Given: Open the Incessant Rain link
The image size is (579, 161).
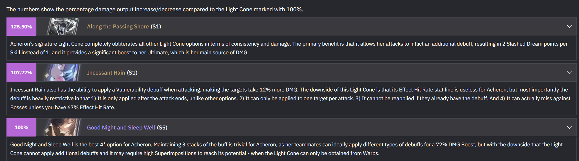Looking at the screenshot, I should pyautogui.click(x=106, y=73).
